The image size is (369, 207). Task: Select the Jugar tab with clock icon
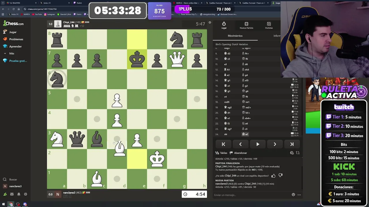[224, 25]
